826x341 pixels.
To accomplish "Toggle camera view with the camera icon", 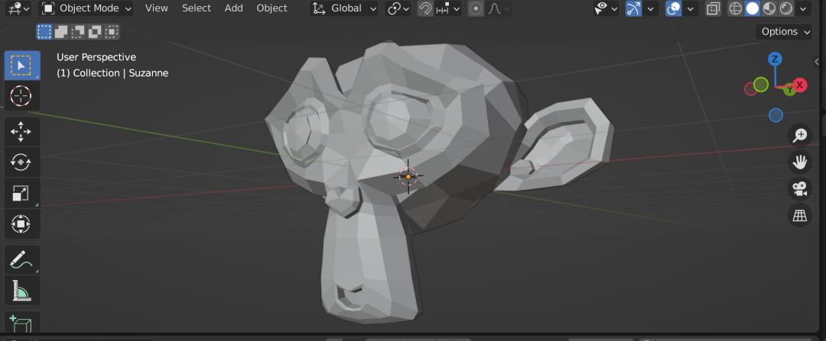I will [800, 188].
